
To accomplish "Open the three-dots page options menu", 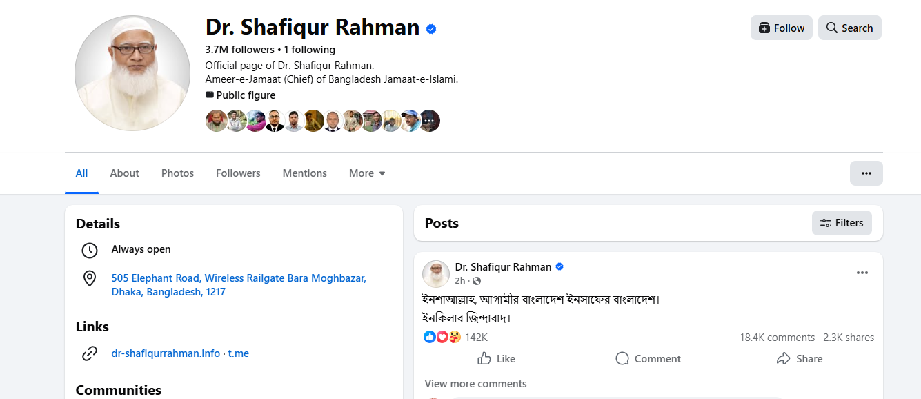I will pyautogui.click(x=866, y=173).
